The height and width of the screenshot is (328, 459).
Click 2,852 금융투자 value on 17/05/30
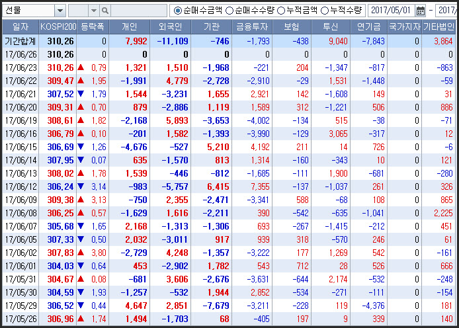pos(260,292)
